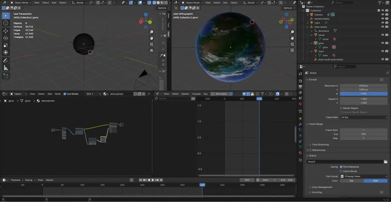Open the Render properties tab icon
This screenshot has width=391, height=202.
pos(300,80)
